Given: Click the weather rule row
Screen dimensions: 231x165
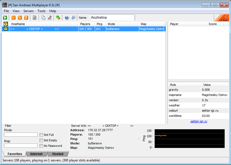Looking at the screenshot, I should coord(198,105).
